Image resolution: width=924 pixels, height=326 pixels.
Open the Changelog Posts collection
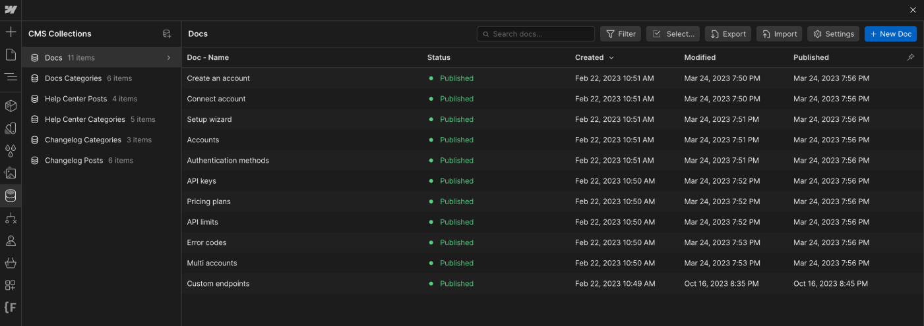point(102,160)
